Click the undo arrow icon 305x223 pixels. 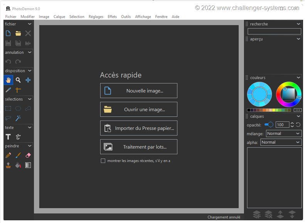8,62
